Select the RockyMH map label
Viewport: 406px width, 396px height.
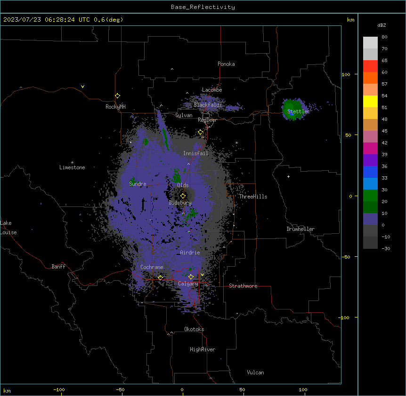click(115, 106)
